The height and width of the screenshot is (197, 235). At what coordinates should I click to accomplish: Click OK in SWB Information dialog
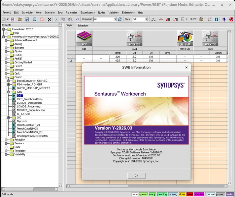pyautogui.click(x=136, y=176)
